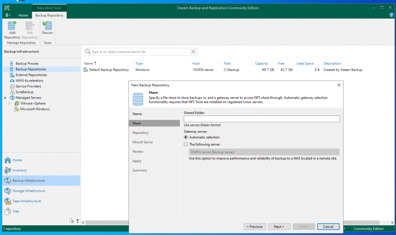
Task: Open the help question mark icon
Action: tap(391, 15)
